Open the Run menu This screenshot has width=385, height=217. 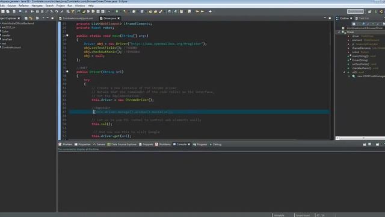pos(70,5)
